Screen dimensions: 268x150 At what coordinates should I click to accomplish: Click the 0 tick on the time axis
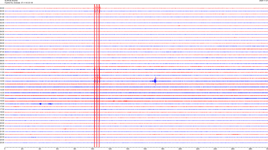pyautogui.click(x=5, y=149)
